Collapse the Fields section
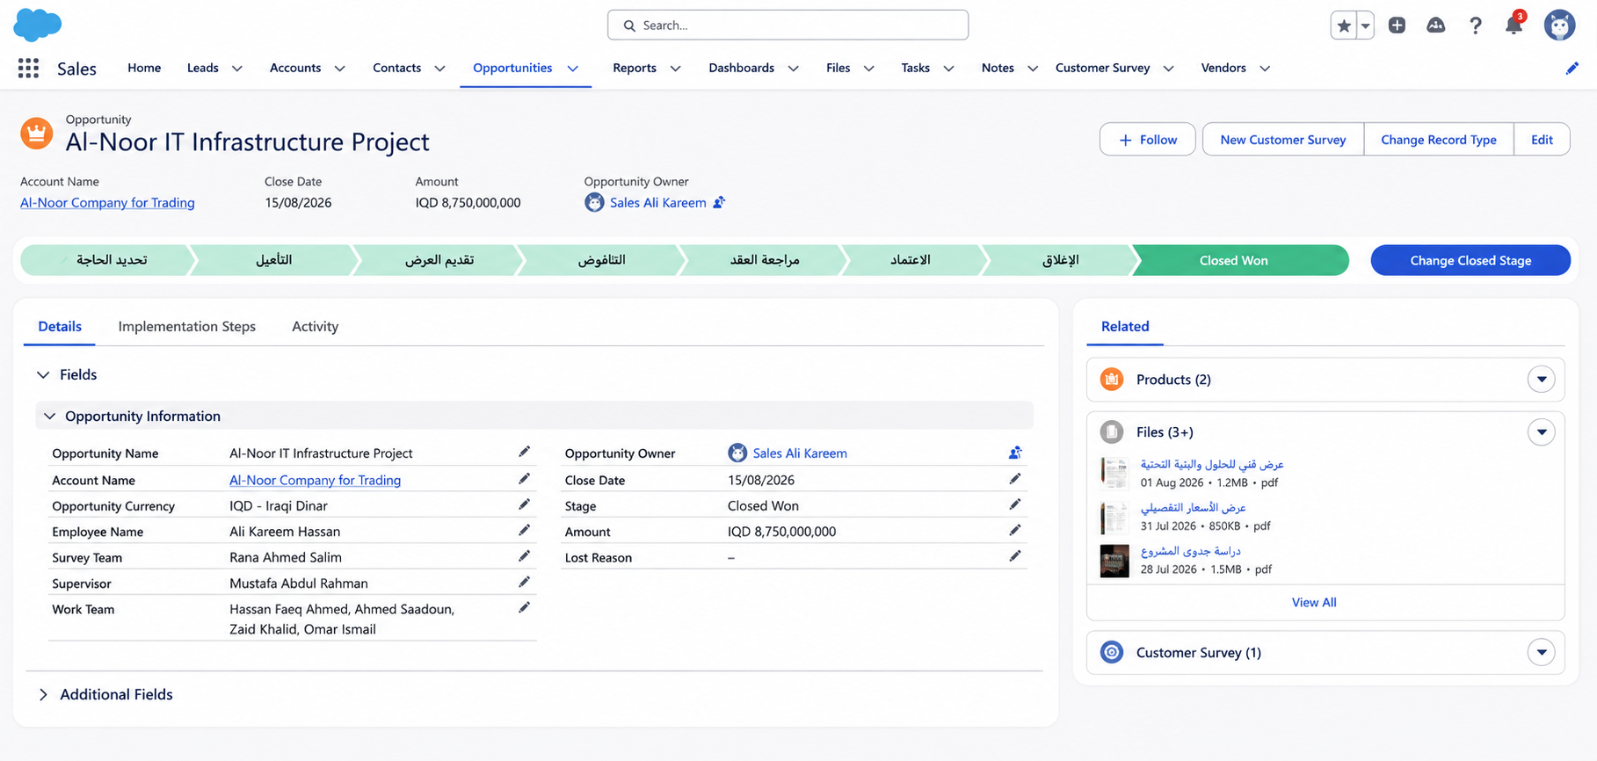This screenshot has height=761, width=1597. click(43, 374)
